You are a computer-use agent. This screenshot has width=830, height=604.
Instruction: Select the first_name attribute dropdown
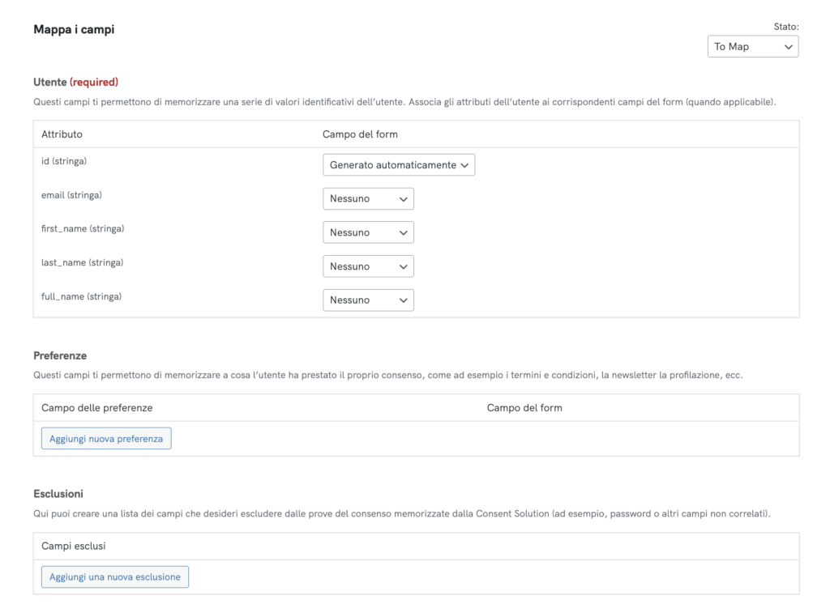pos(368,232)
